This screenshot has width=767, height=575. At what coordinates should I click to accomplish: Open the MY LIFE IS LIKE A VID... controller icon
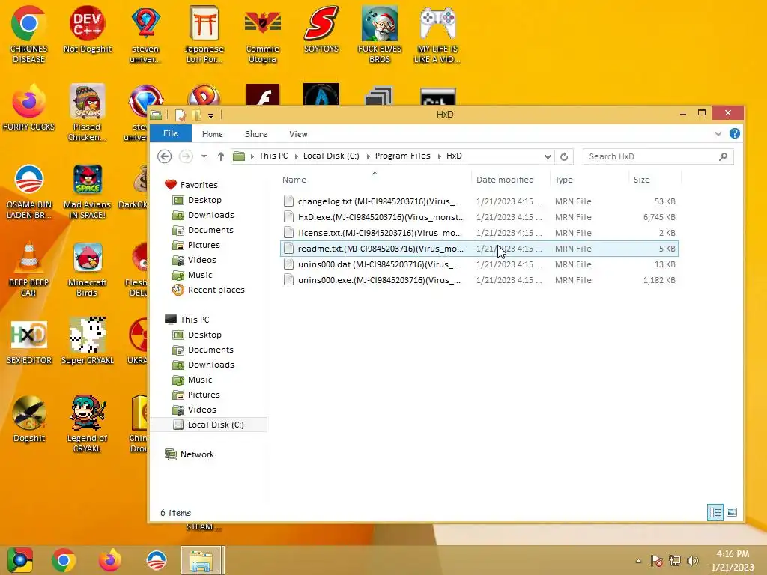pos(437,34)
